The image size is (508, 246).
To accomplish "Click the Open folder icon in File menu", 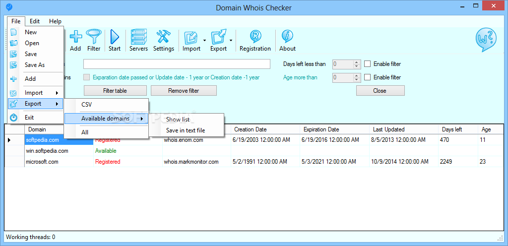I will [13, 43].
